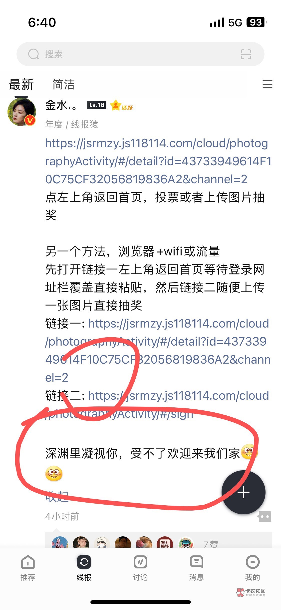Tap the floating plus compose button
The height and width of the screenshot is (610, 281).
(244, 492)
